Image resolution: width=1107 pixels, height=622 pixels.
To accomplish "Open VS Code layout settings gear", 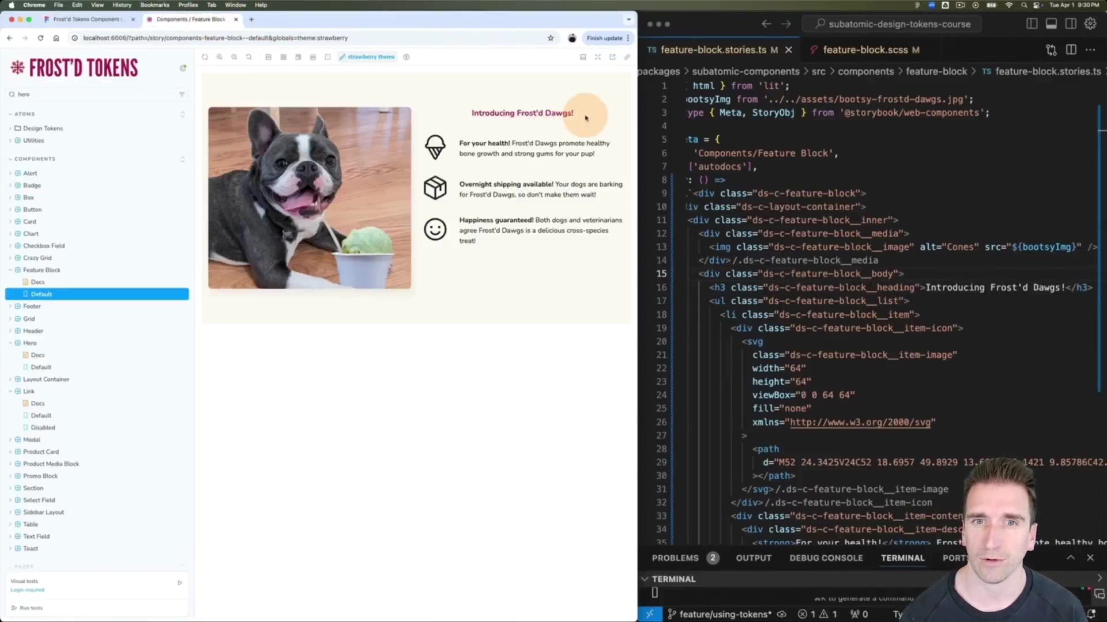I will pos(1090,24).
